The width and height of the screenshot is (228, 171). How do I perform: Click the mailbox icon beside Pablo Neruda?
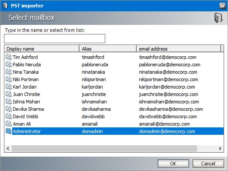pos(9,64)
